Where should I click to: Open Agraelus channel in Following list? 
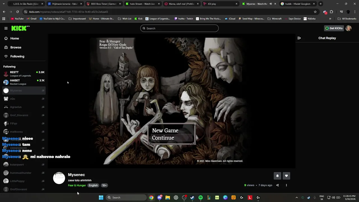[x=24, y=107]
